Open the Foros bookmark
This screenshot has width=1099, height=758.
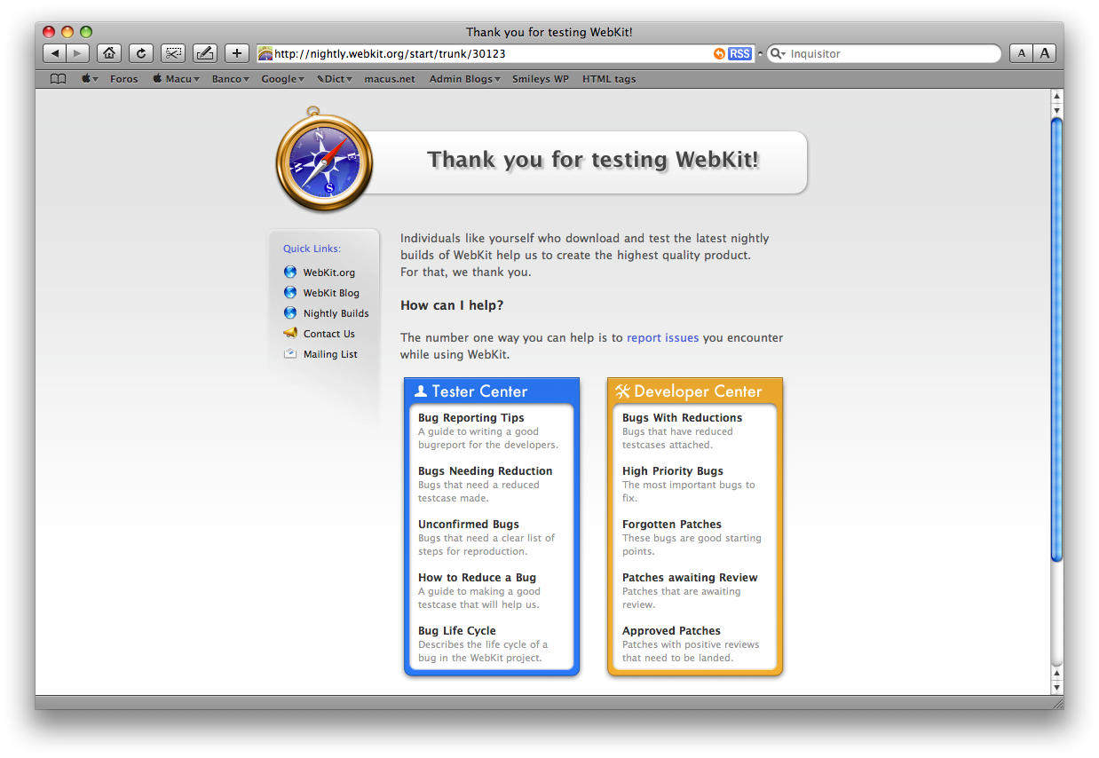pos(124,79)
